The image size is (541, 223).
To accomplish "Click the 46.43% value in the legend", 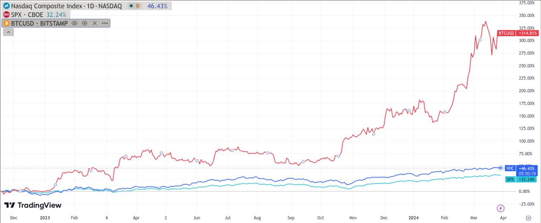I will 157,6.
